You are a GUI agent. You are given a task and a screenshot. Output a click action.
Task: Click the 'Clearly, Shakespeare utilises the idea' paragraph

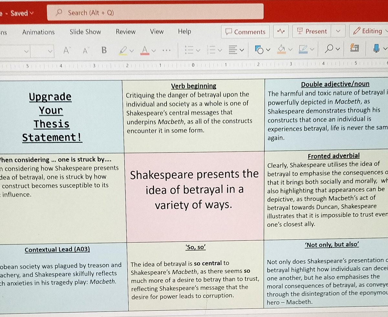[328, 194]
